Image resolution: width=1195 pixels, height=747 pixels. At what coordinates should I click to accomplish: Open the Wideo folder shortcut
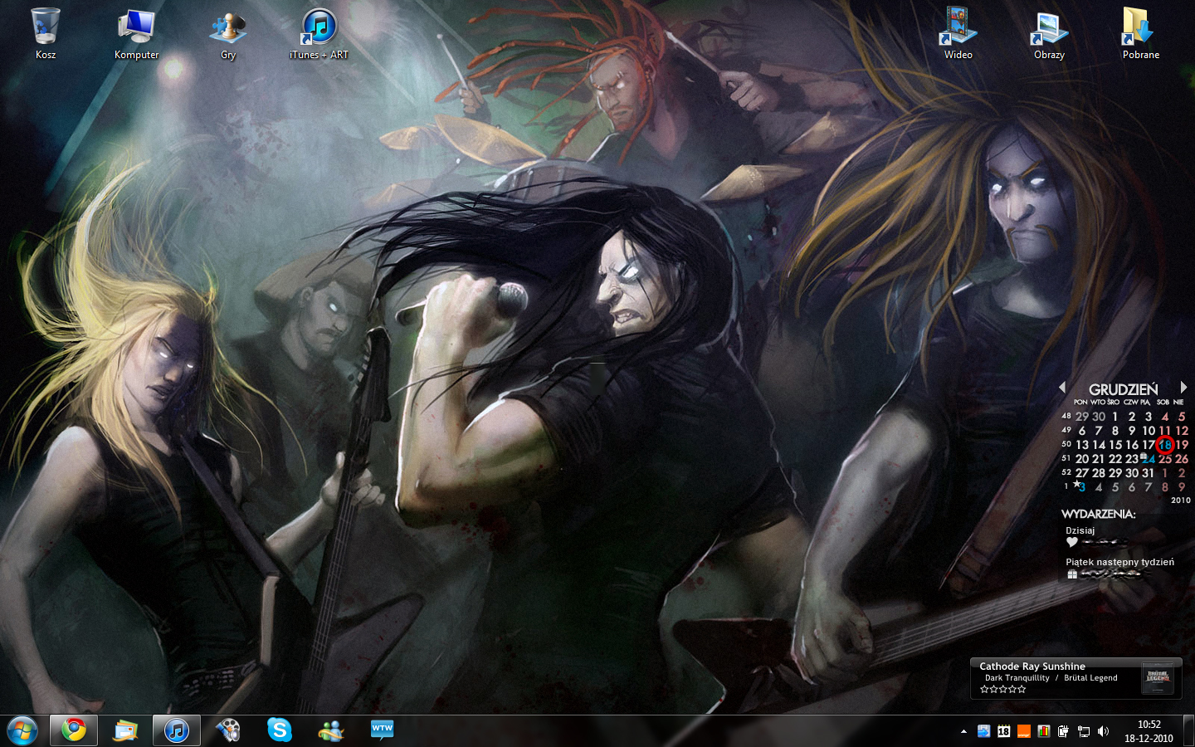pyautogui.click(x=958, y=33)
